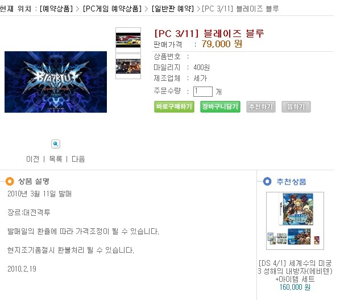Open the [예약상품] breadcrumb link
The height and width of the screenshot is (300, 340).
(x=56, y=9)
